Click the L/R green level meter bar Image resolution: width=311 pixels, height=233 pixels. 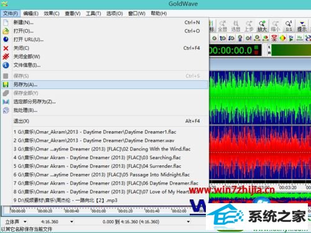pyautogui.click(x=291, y=50)
